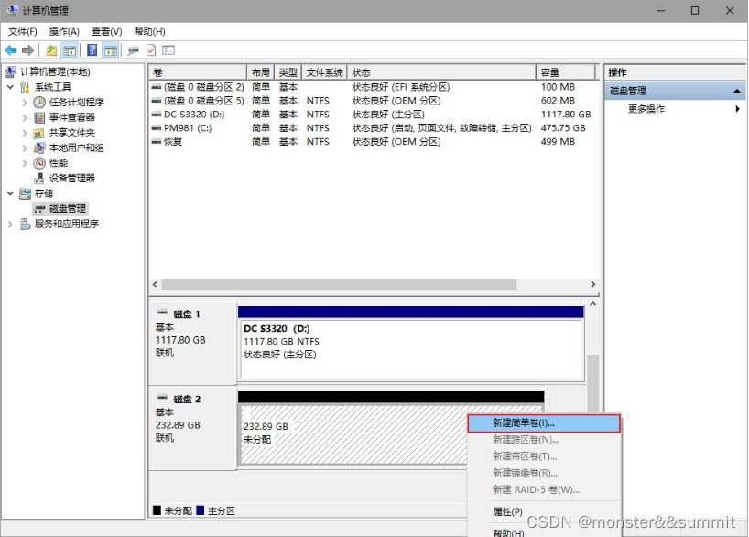Screen dimensions: 749x537
Task: Click the 计算机管理(本地) root icon
Action: [10, 72]
